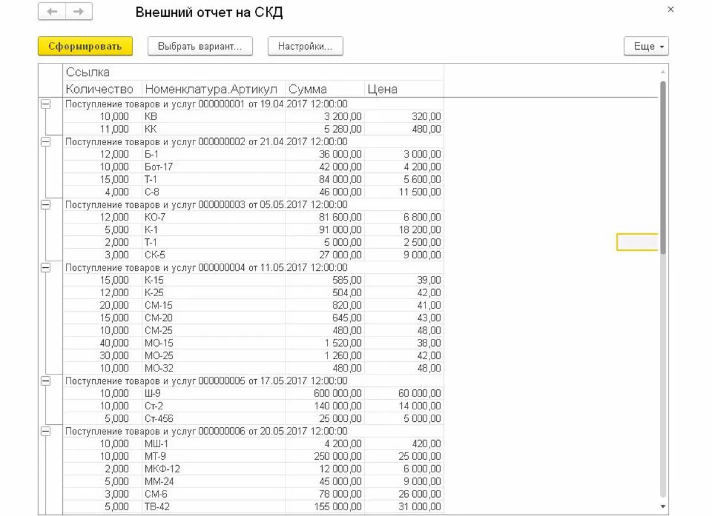The height and width of the screenshot is (516, 712).
Task: Close the Внешний отчет на СКД form
Action: pos(671,9)
